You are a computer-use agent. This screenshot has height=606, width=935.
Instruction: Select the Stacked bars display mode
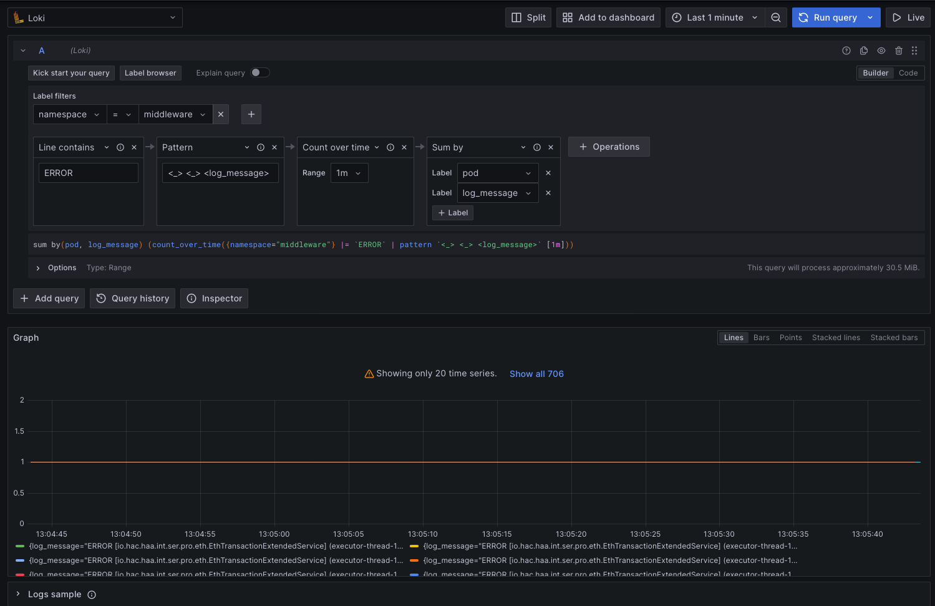pyautogui.click(x=894, y=337)
